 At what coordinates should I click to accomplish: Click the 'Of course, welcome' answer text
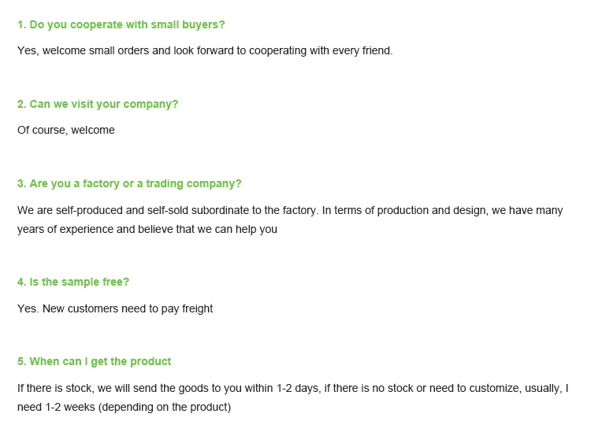[x=66, y=130]
